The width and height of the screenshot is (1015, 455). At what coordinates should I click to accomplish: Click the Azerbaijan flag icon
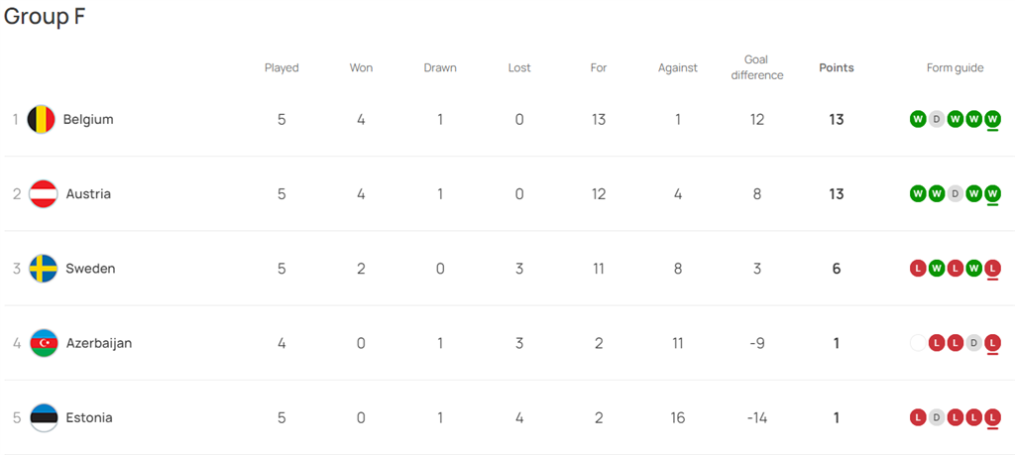(44, 343)
